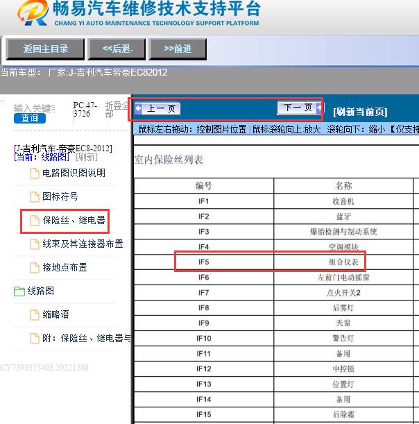
Task: Go forward with the >>前进 button
Action: [x=178, y=49]
